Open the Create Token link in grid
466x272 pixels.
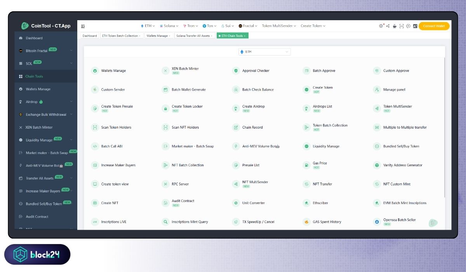[x=323, y=87]
